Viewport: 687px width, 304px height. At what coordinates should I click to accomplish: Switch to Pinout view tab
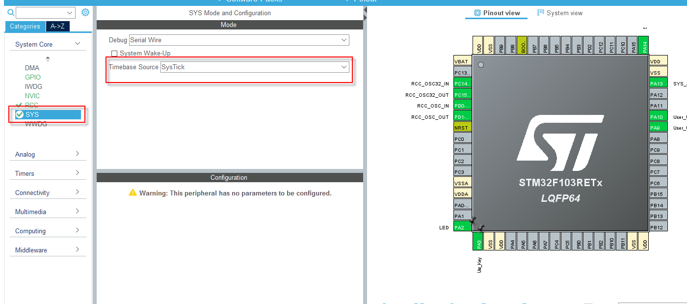[496, 13]
